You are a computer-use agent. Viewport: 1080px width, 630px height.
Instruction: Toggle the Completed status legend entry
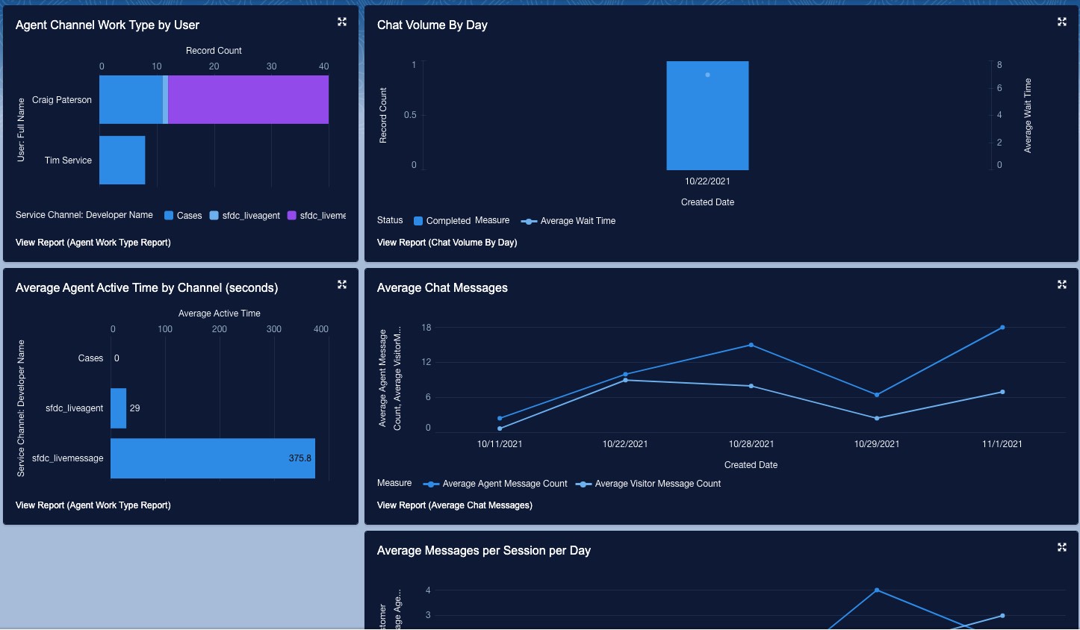419,221
